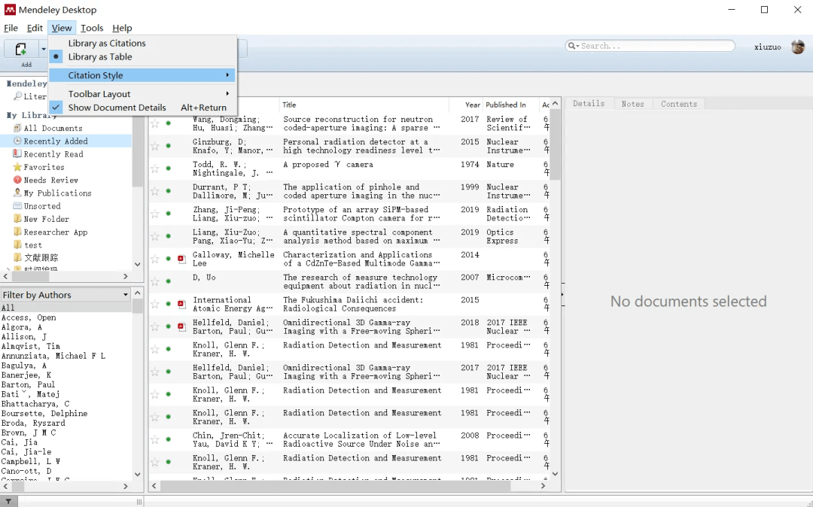Select the All authors filter entry
The image size is (813, 507).
tap(65, 308)
